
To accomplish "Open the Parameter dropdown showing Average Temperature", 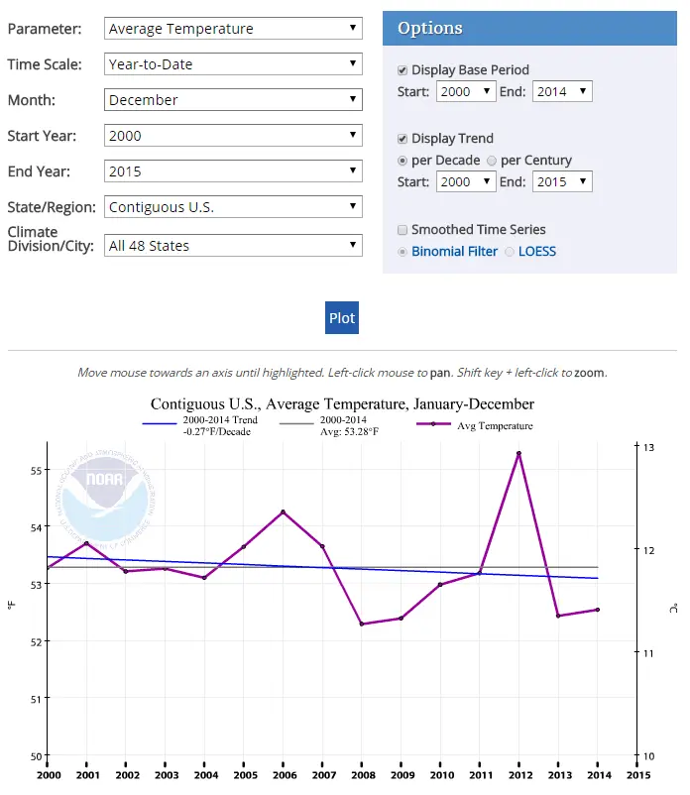I will (x=233, y=29).
